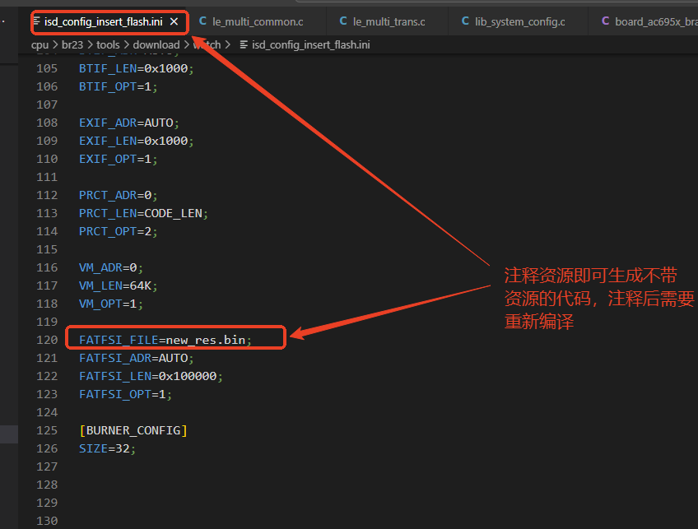Select line number 125 in the gutter
The width and height of the screenshot is (698, 529).
coord(47,430)
